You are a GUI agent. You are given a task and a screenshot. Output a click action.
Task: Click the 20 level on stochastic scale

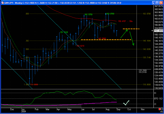(155, 104)
